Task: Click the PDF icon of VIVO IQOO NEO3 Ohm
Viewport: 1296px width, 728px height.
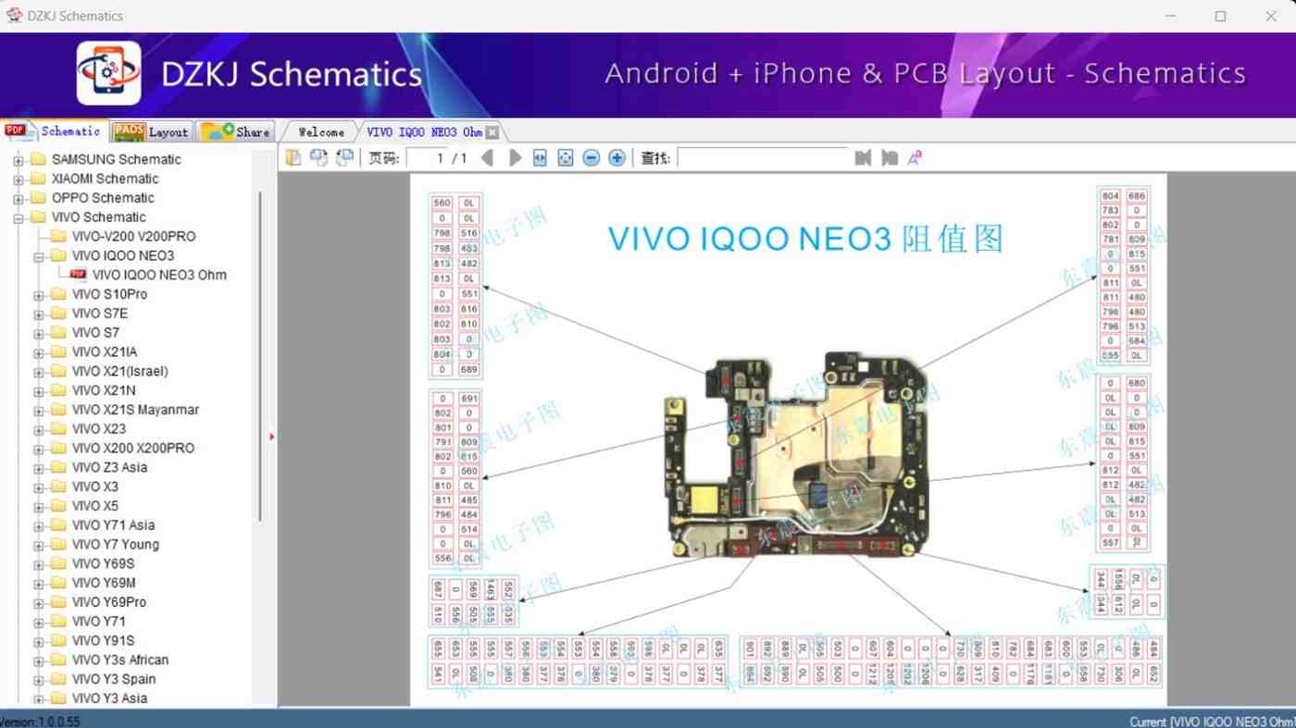Action: (x=79, y=275)
